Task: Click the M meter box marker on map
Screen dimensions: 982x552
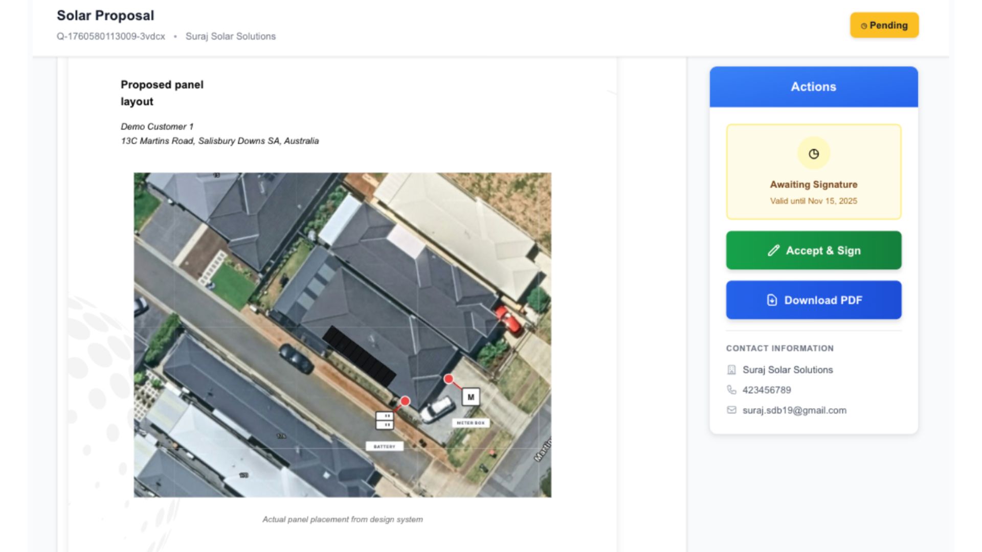Action: tap(471, 397)
